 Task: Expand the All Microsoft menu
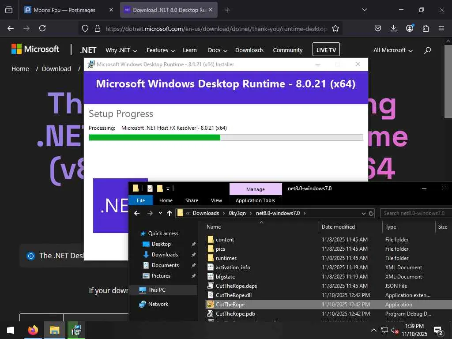(393, 50)
